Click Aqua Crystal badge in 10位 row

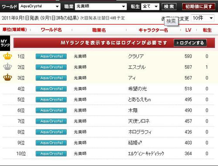(51, 153)
